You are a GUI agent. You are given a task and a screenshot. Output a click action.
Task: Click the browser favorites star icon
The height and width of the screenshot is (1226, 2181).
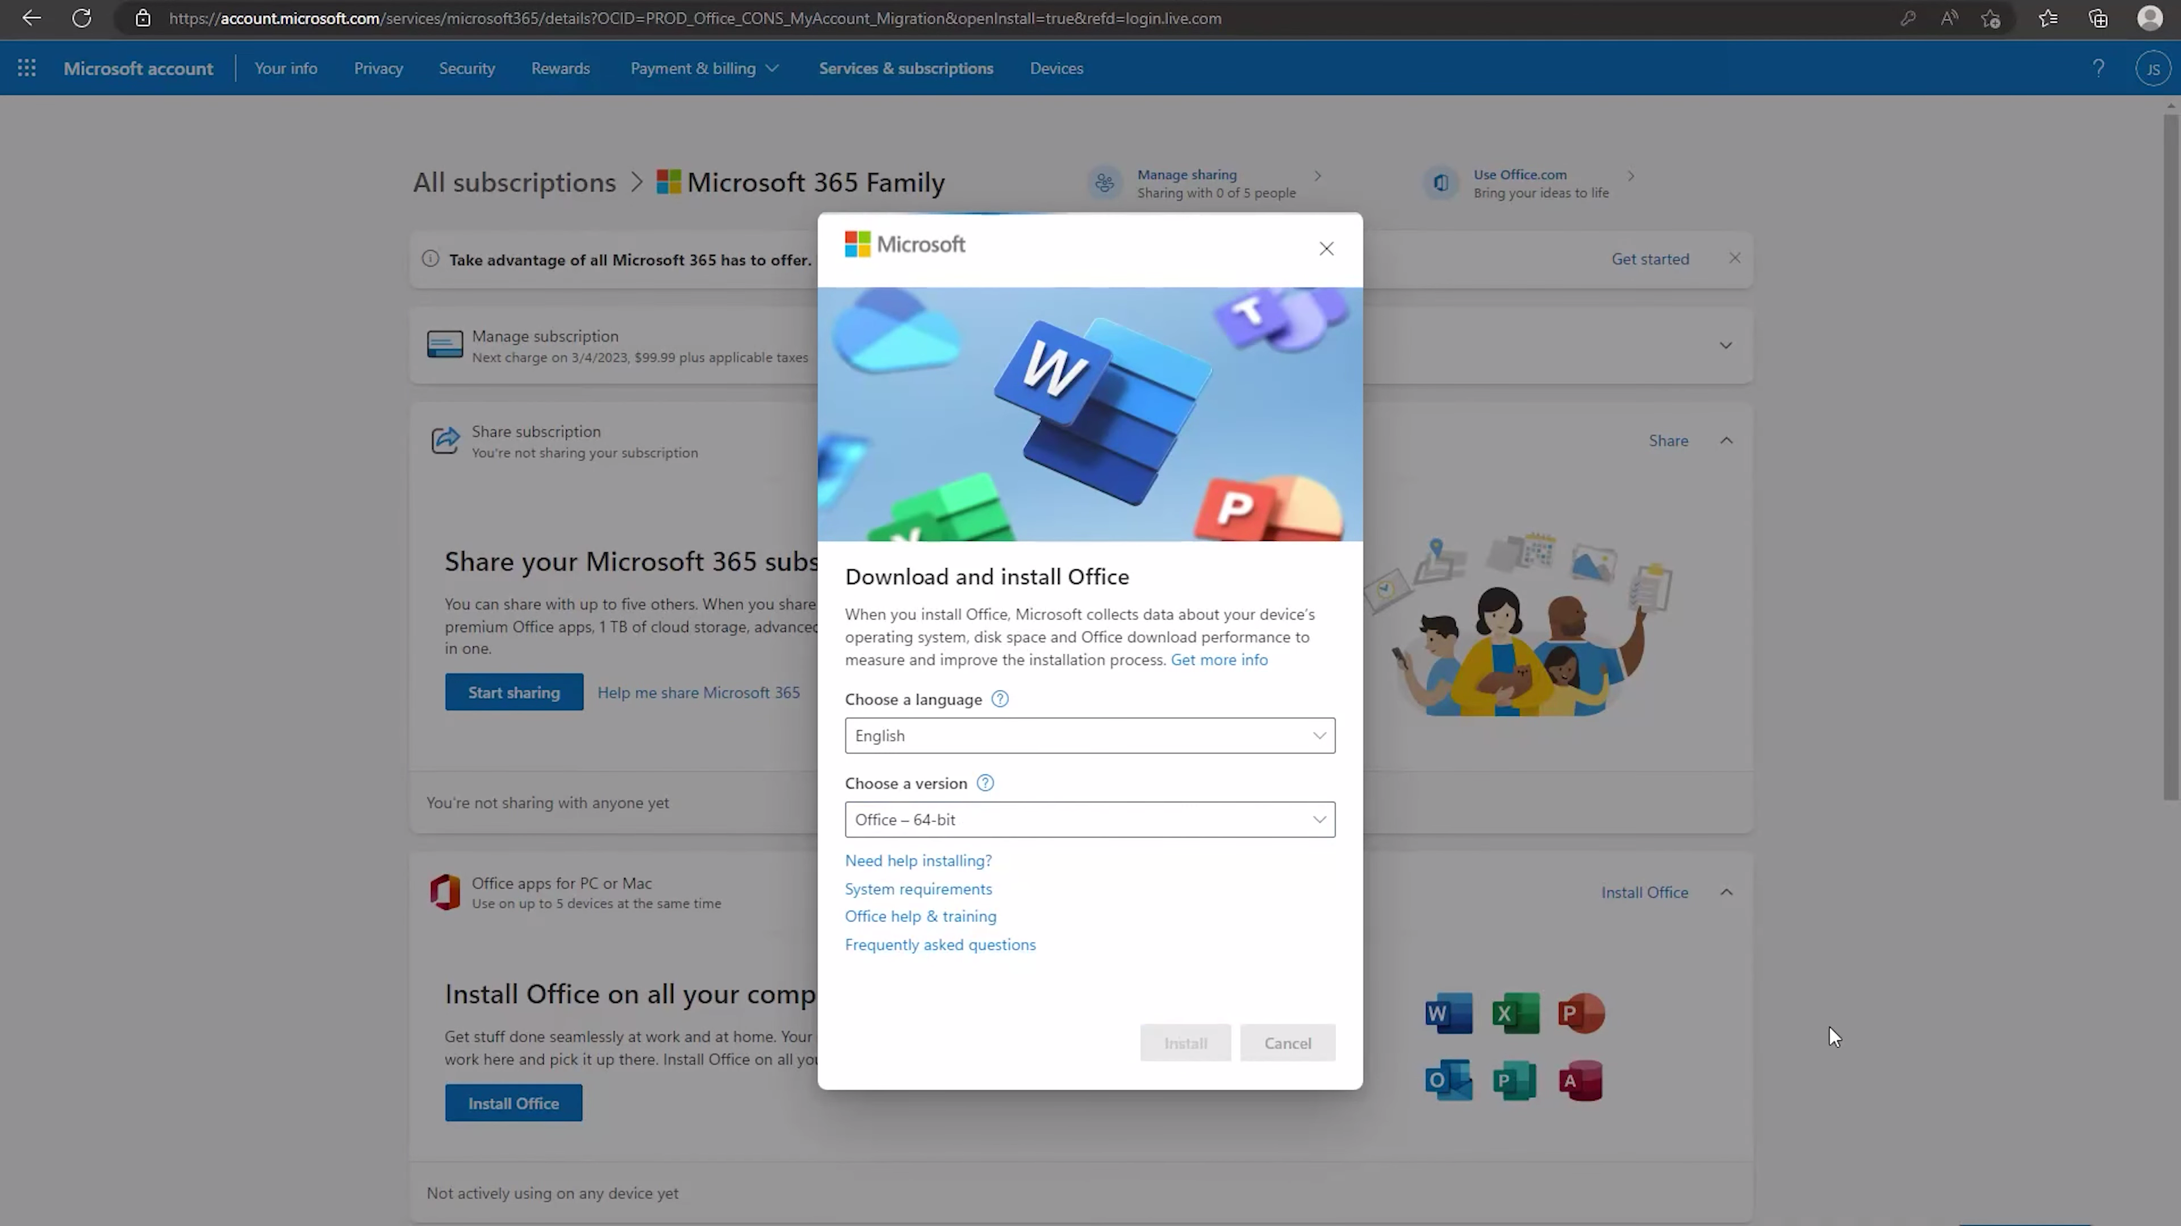click(x=2047, y=18)
